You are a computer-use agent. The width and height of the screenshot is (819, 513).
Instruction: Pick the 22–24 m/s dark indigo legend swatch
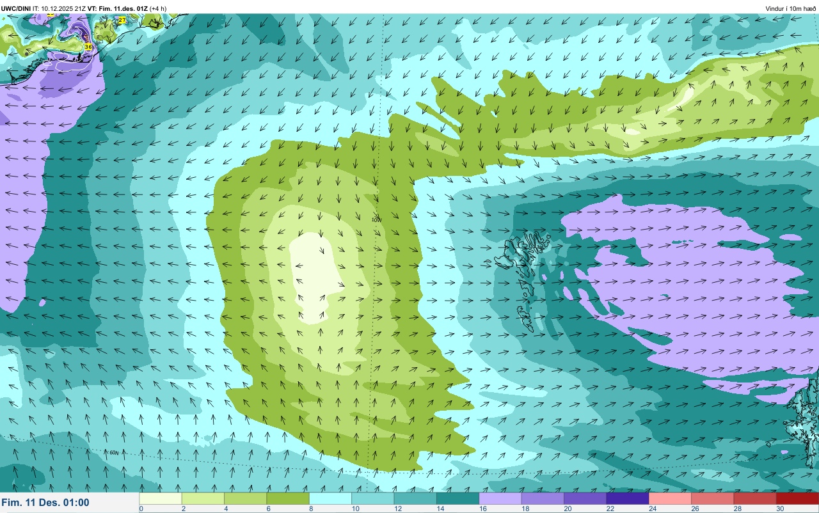(x=628, y=498)
